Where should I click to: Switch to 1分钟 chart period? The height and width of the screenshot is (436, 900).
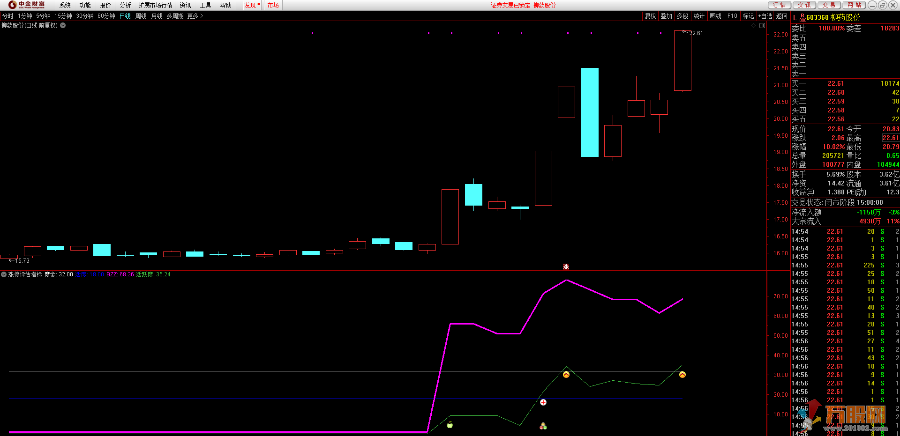coord(25,16)
